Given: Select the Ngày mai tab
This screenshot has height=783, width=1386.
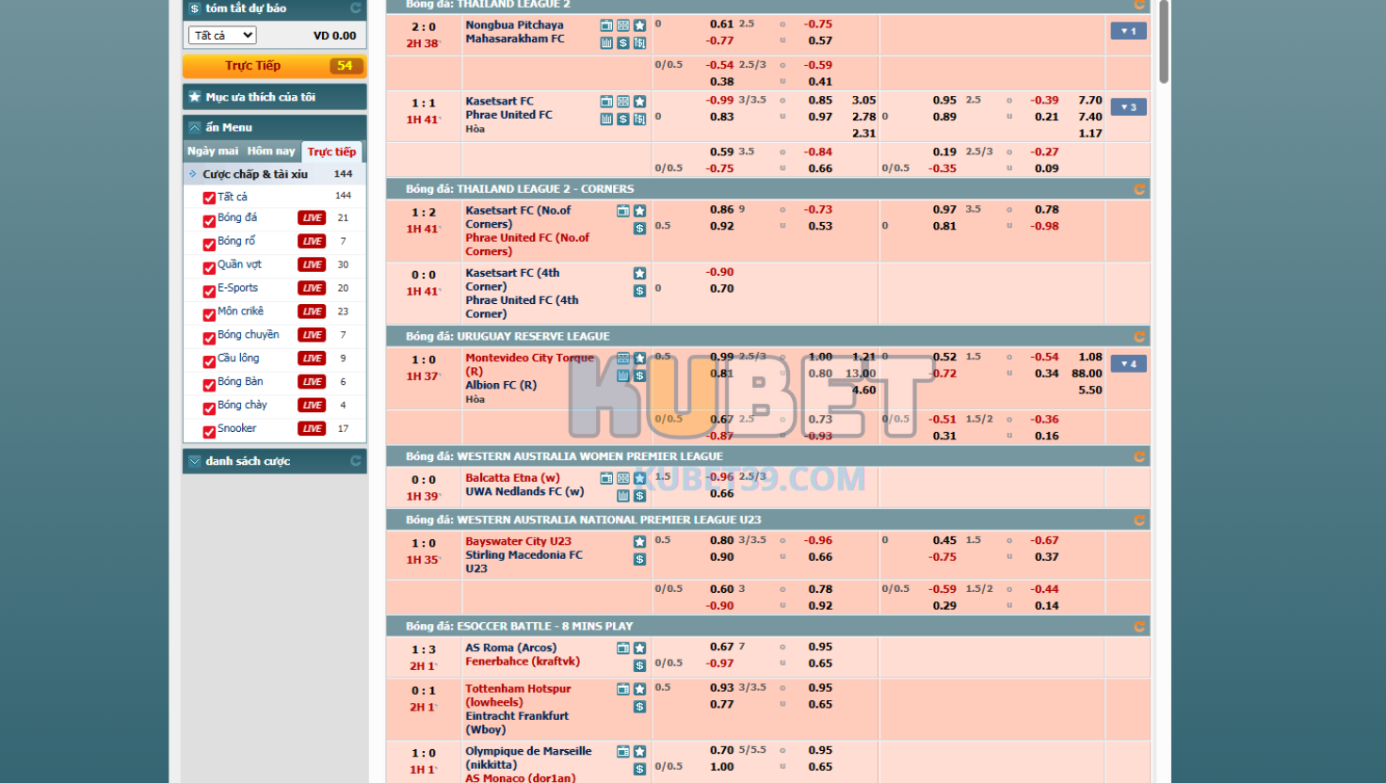Looking at the screenshot, I should (213, 152).
